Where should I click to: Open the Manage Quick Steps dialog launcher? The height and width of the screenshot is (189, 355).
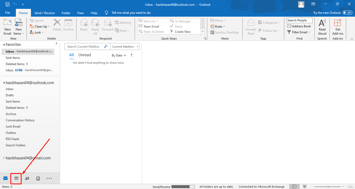pyautogui.click(x=205, y=39)
